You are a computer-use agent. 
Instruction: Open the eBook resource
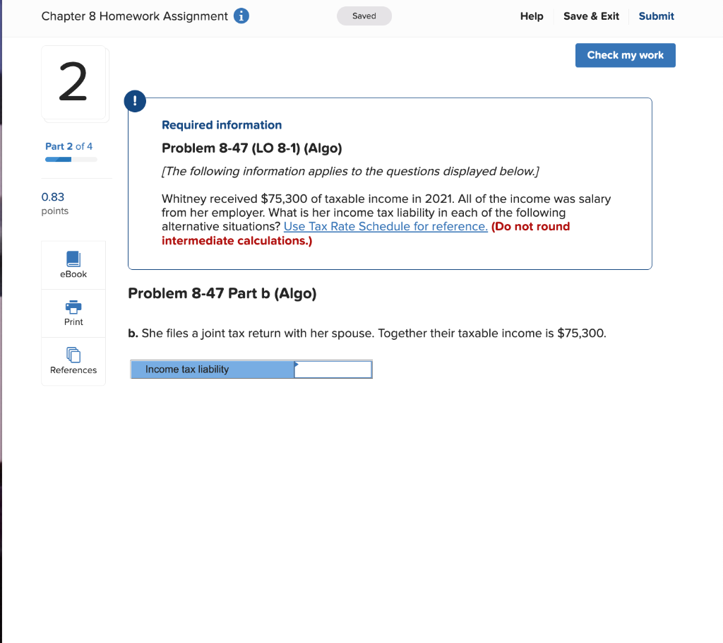73,264
